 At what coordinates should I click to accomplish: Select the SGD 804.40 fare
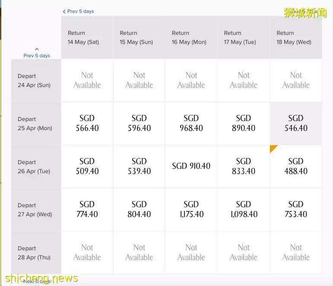[x=139, y=209]
